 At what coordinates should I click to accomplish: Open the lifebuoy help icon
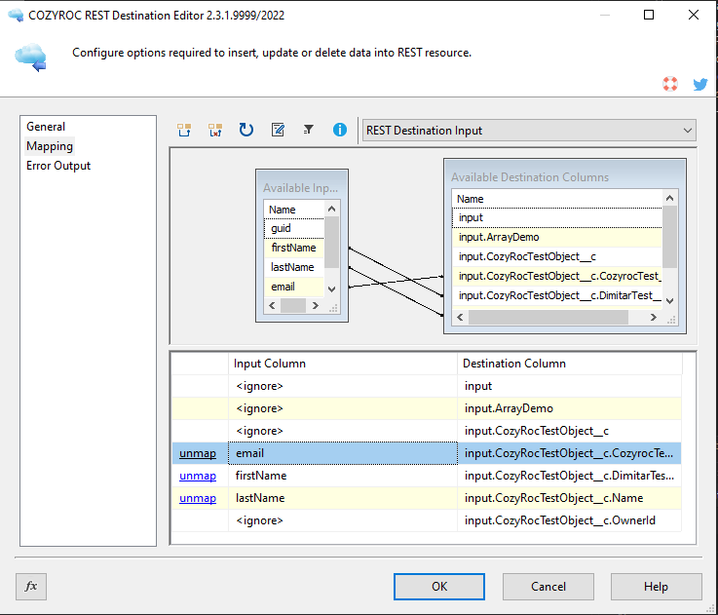(670, 84)
